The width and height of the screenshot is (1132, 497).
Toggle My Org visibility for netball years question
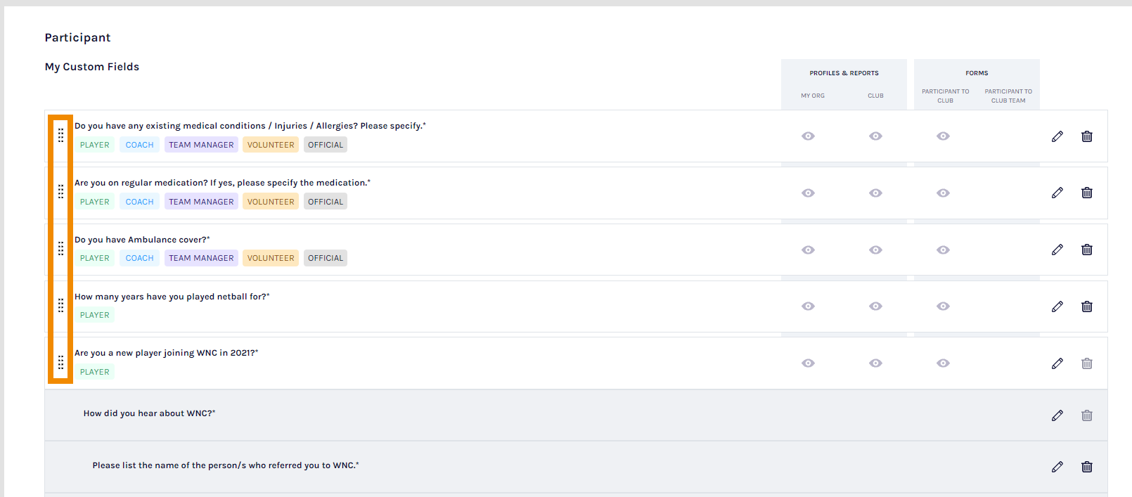coord(808,306)
